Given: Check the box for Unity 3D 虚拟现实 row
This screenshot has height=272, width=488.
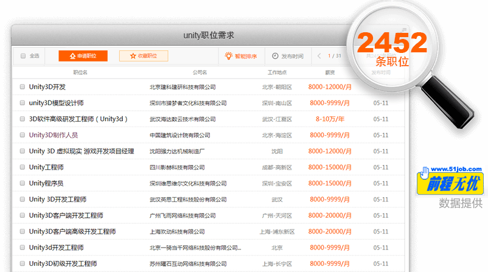Looking at the screenshot, I should point(23,152).
